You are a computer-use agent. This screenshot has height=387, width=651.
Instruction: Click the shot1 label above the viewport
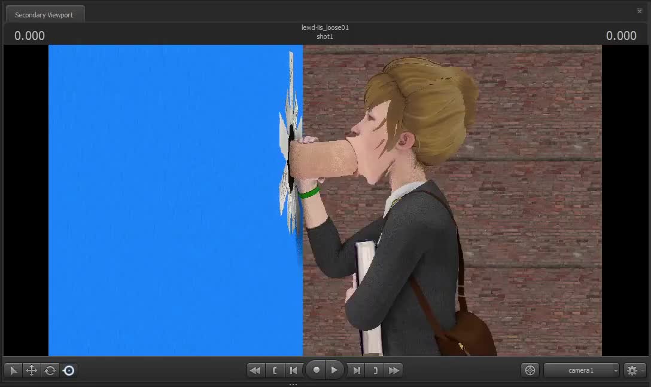(x=325, y=37)
